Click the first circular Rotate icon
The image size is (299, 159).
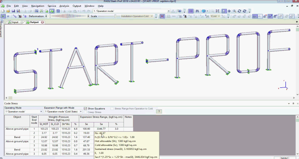point(239,11)
